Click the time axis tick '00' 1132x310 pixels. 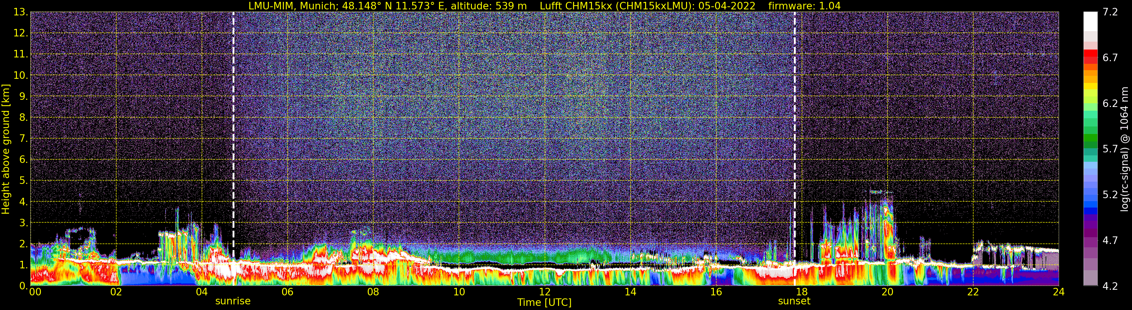[35, 292]
